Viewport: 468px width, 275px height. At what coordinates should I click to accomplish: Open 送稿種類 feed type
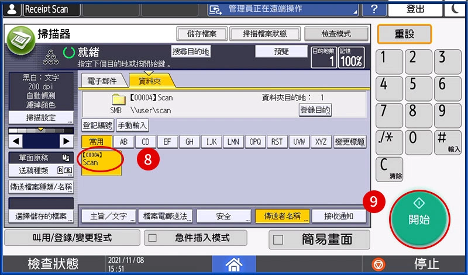click(x=41, y=170)
